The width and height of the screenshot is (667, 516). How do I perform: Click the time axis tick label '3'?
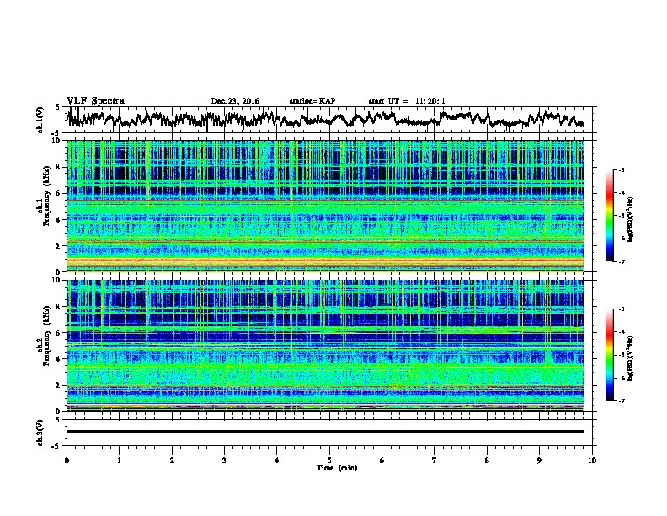tap(224, 460)
